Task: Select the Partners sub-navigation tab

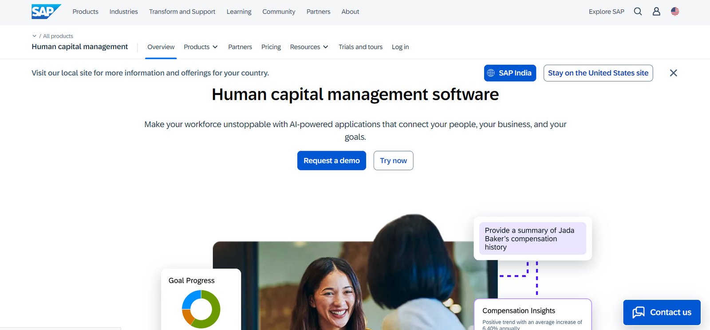Action: coord(240,47)
